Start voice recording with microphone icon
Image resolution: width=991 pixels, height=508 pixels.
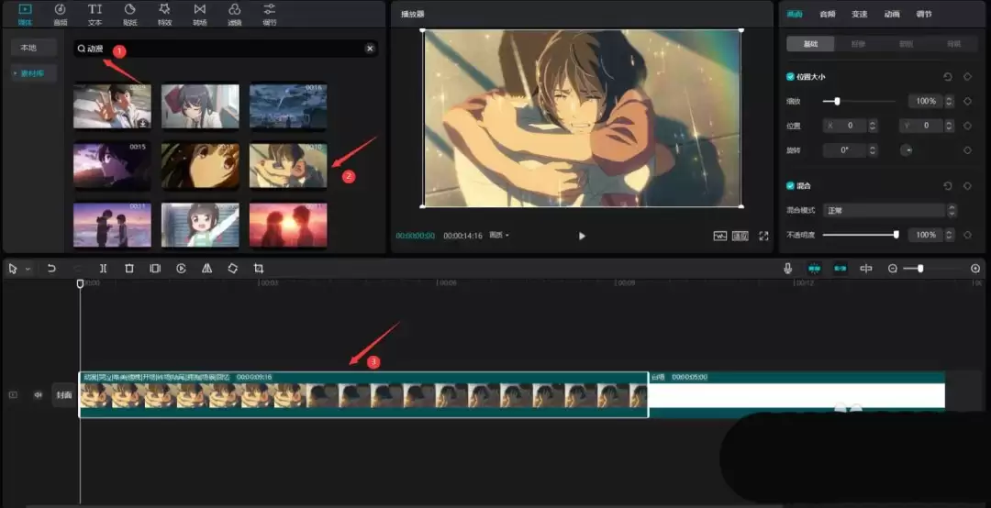[787, 269]
